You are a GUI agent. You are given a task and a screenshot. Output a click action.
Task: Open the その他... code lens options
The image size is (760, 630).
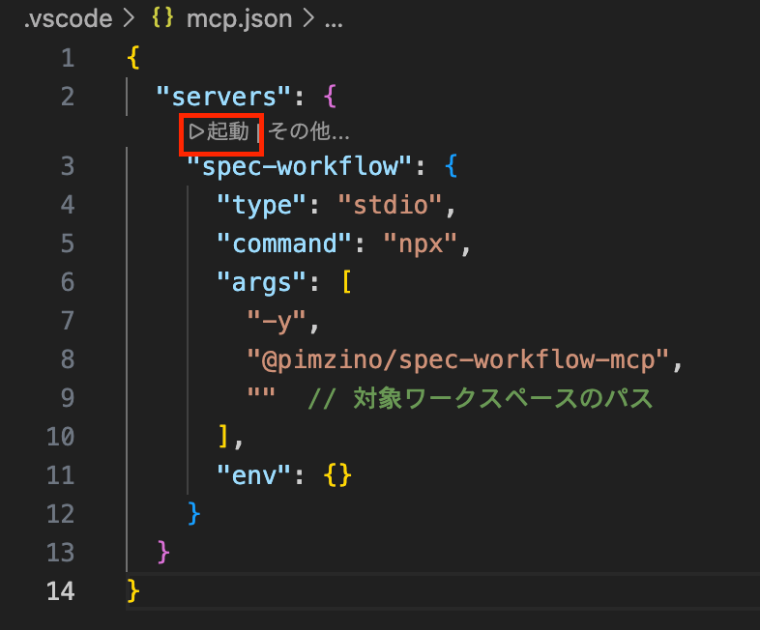pos(308,131)
